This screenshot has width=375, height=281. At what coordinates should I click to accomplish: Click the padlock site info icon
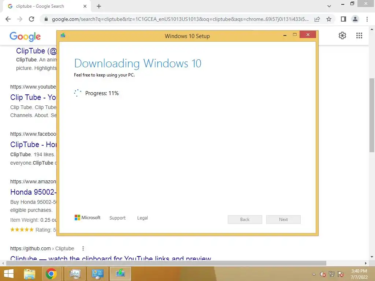tap(46, 19)
